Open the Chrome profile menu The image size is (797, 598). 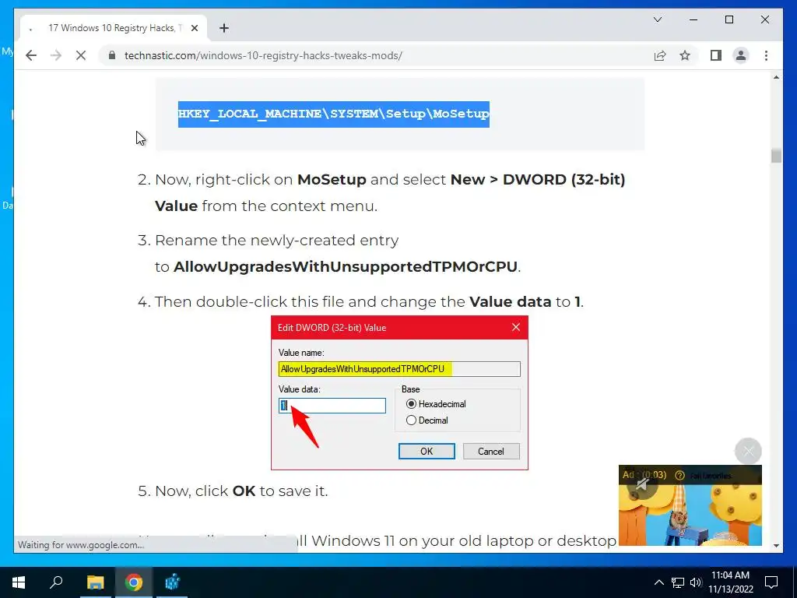point(741,55)
